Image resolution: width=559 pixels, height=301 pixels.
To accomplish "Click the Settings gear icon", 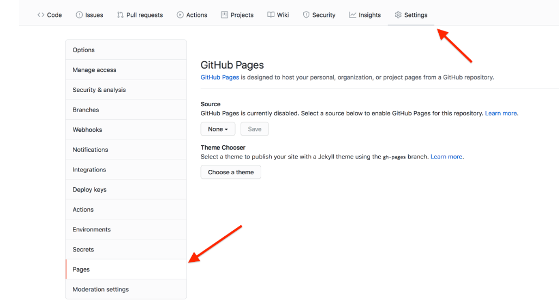I will coord(398,15).
